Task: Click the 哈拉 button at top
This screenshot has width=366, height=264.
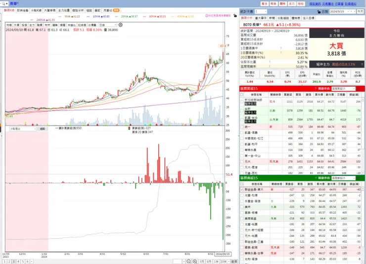Action: [301, 4]
